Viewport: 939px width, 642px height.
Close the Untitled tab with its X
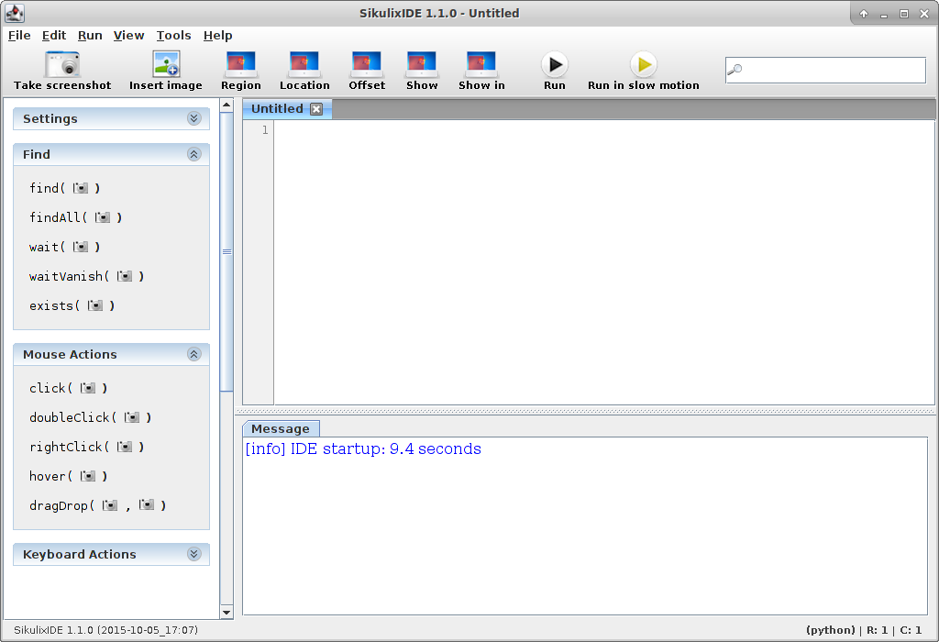coord(316,109)
